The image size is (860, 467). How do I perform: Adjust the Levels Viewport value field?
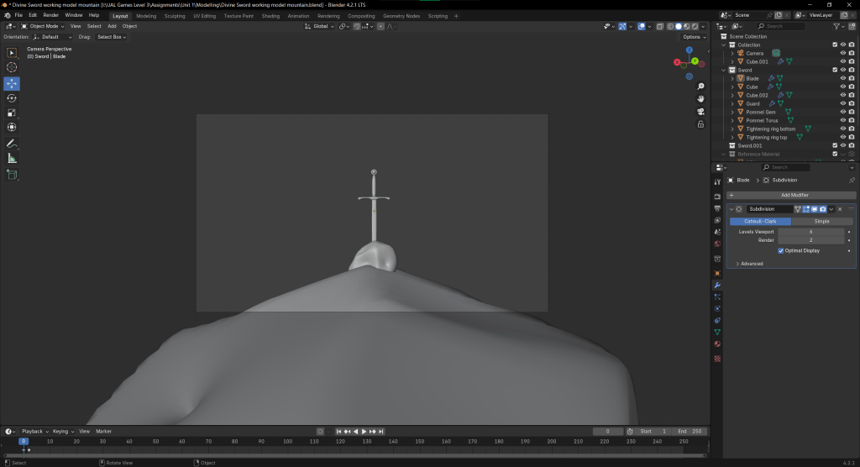[810, 231]
